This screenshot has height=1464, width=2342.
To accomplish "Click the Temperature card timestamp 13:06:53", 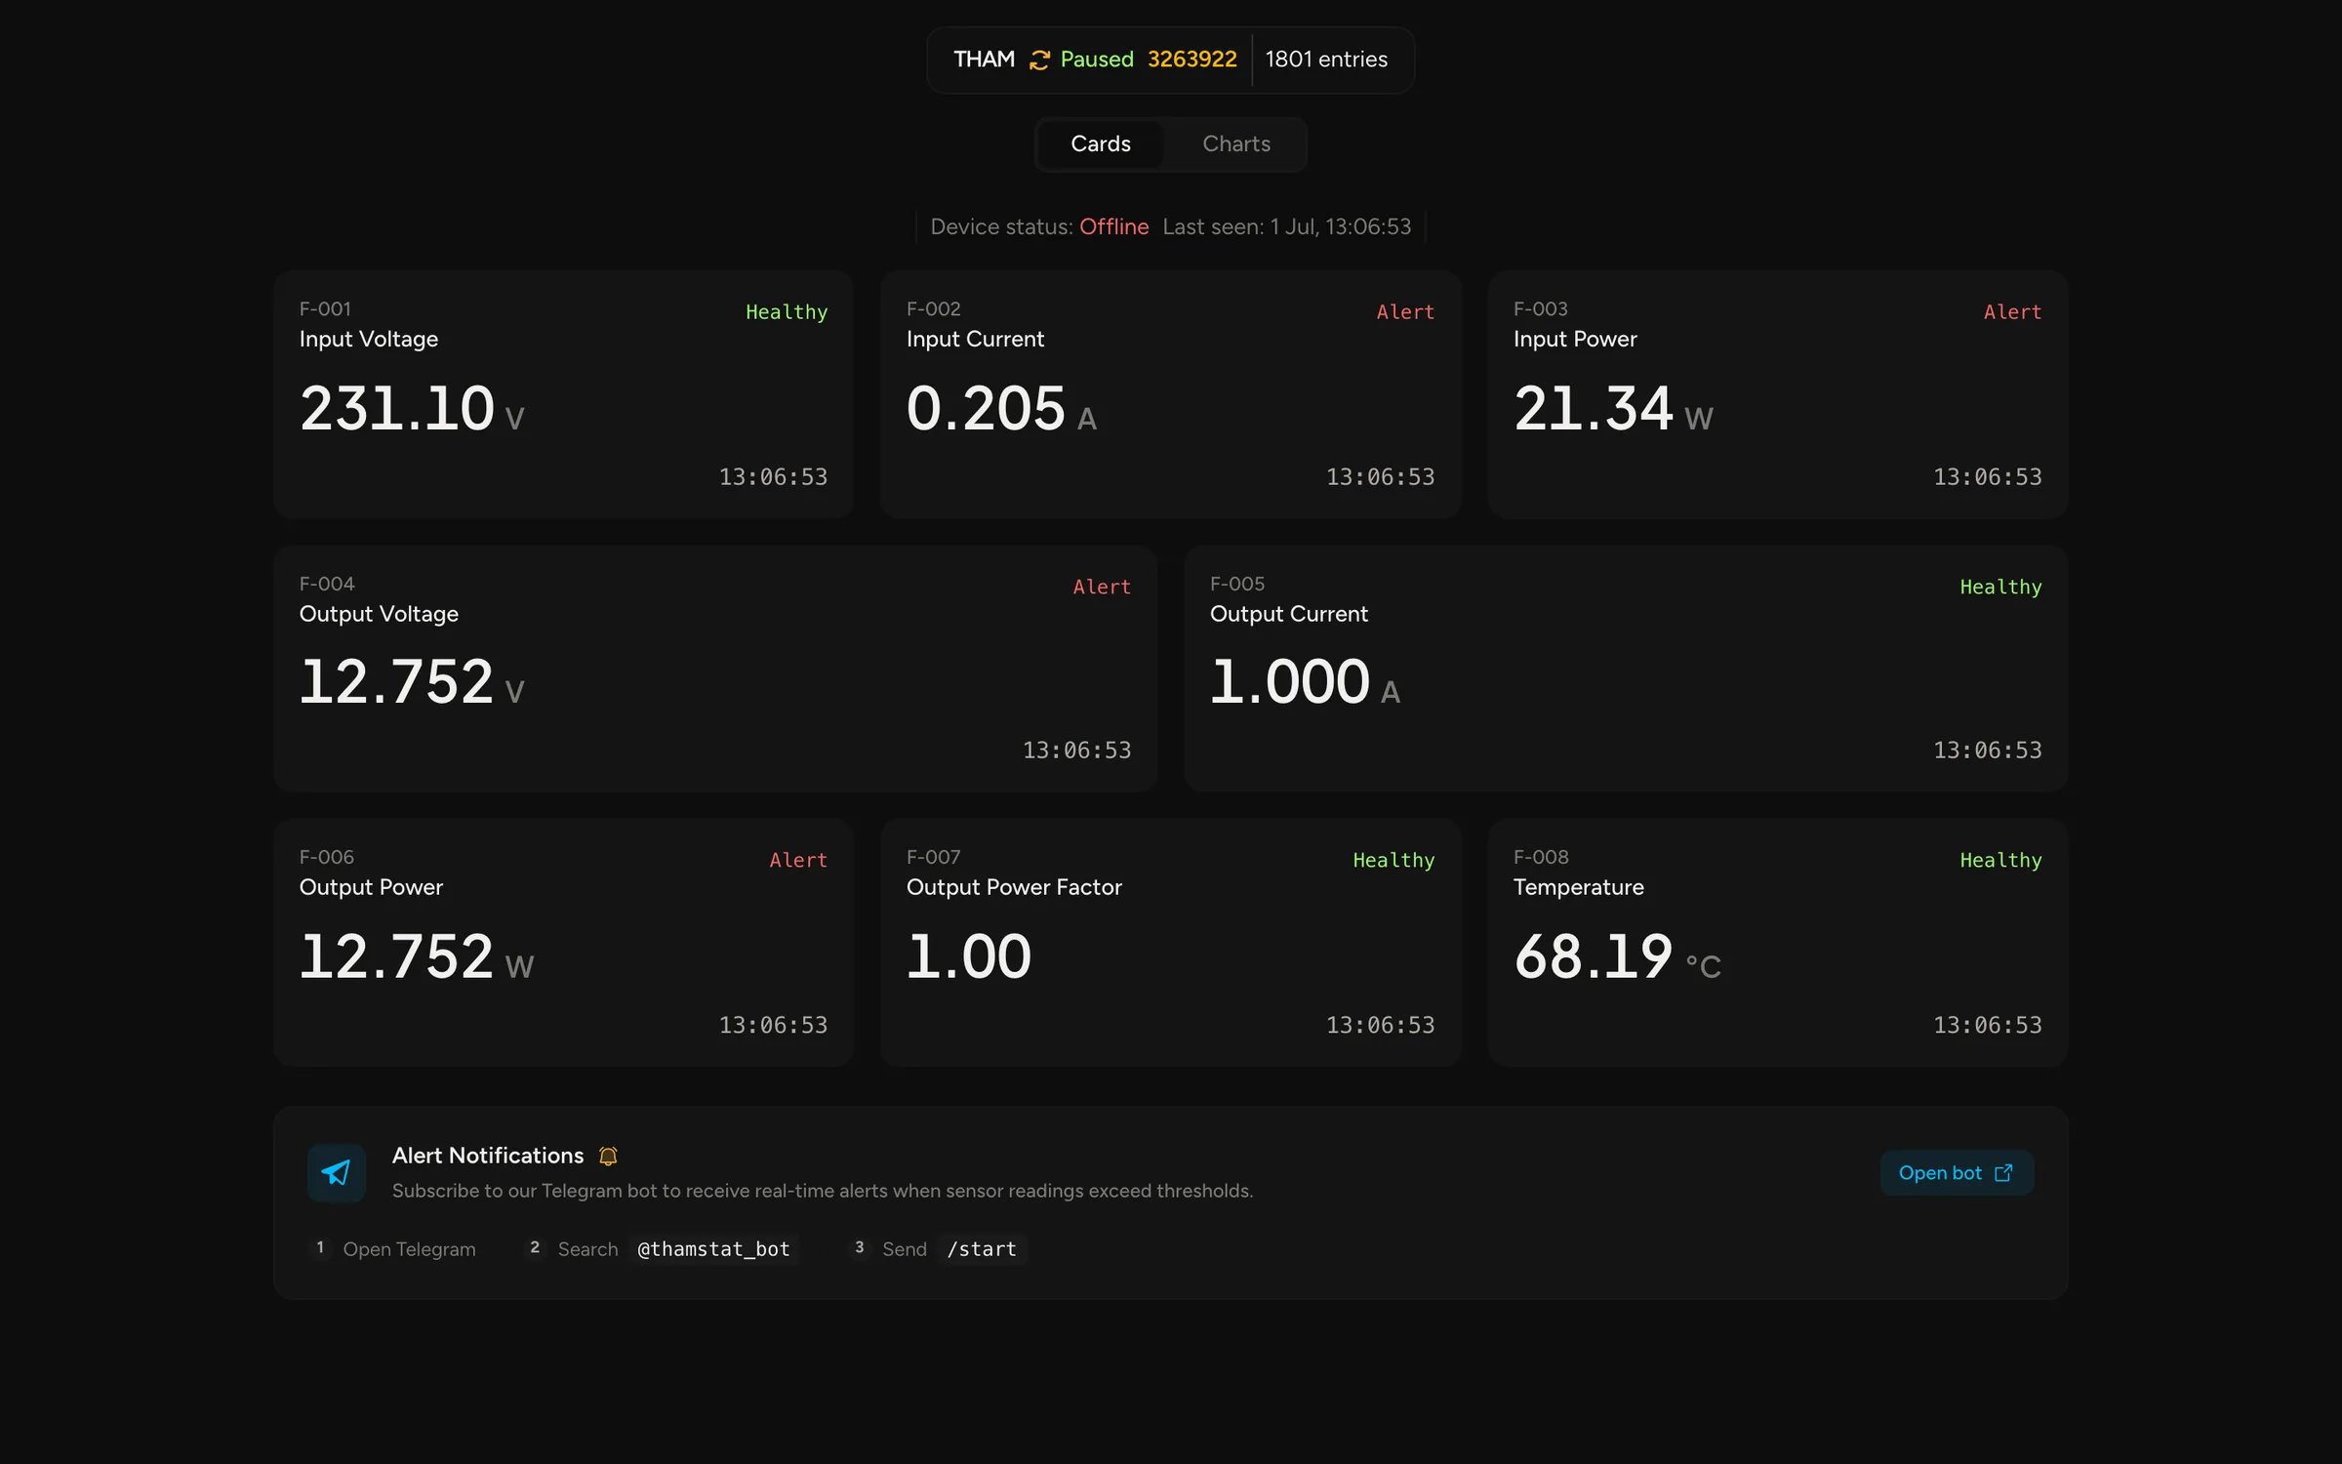I will tap(1987, 1025).
